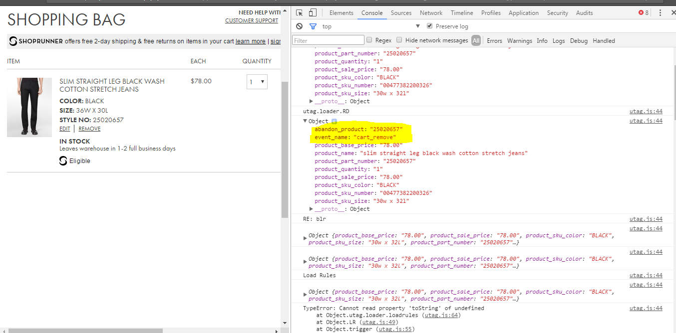Switch to the Network tab
The image size is (676, 333).
pyautogui.click(x=431, y=13)
